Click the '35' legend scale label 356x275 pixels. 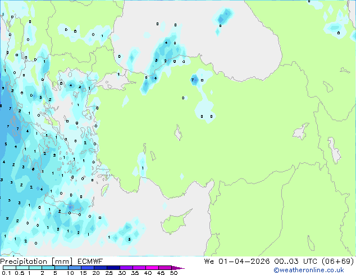[x=135, y=273]
